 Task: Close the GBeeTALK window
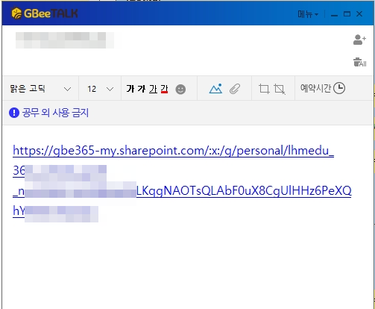pos(359,14)
